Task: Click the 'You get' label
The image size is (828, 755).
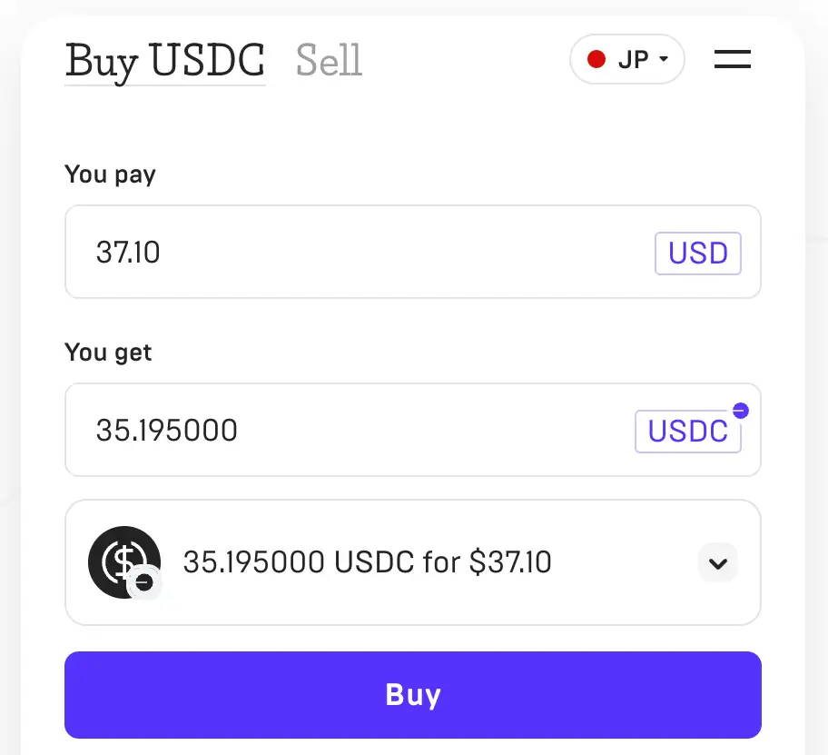Action: tap(108, 353)
